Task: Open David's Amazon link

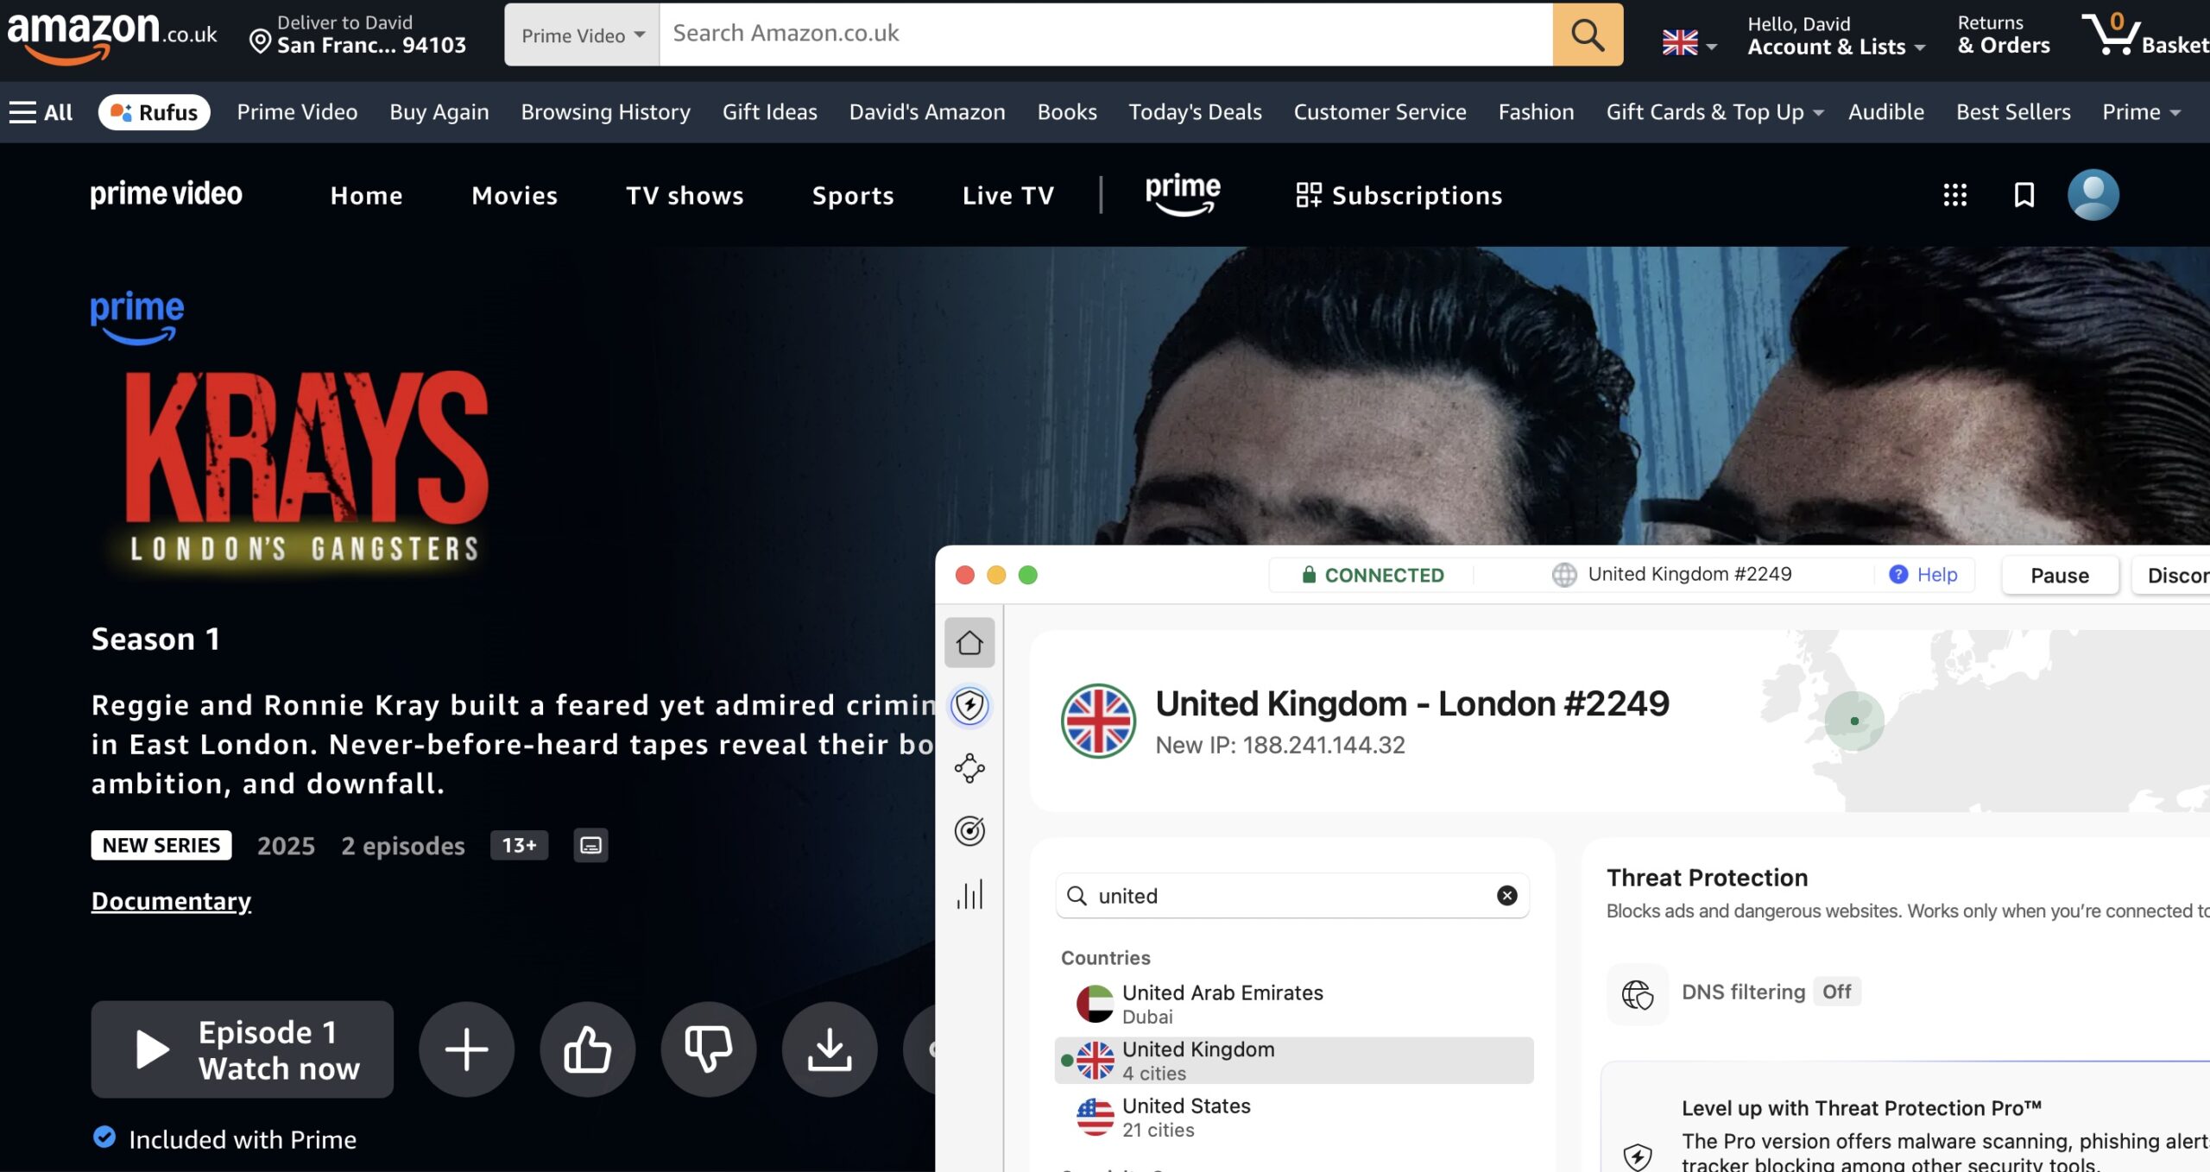Action: point(927,112)
